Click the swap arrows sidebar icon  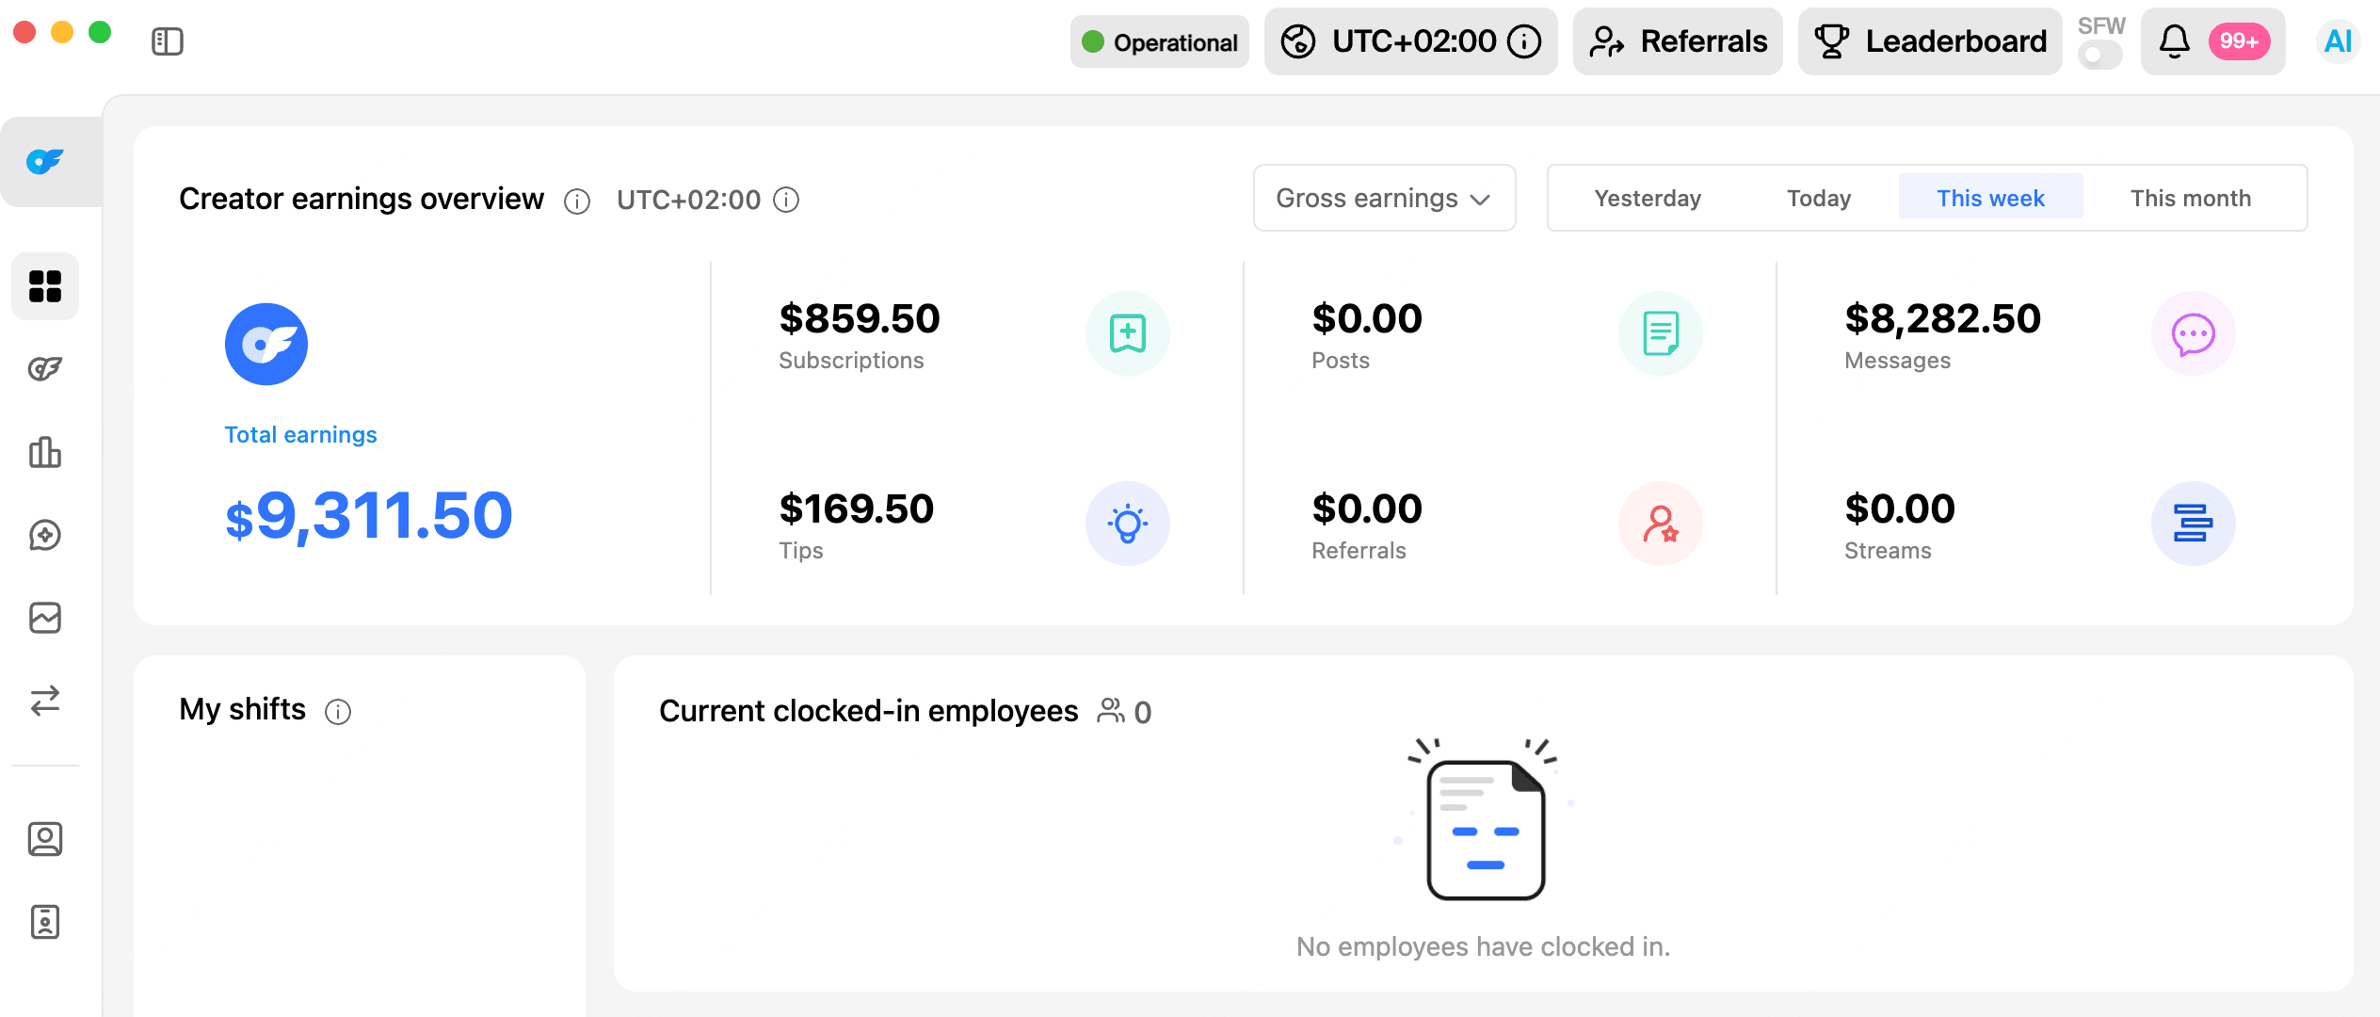pos(45,701)
